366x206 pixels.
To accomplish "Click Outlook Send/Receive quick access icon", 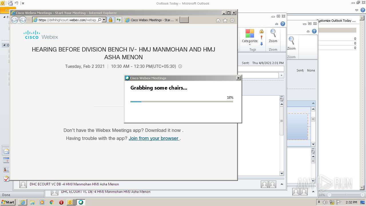I will pos(10,3).
